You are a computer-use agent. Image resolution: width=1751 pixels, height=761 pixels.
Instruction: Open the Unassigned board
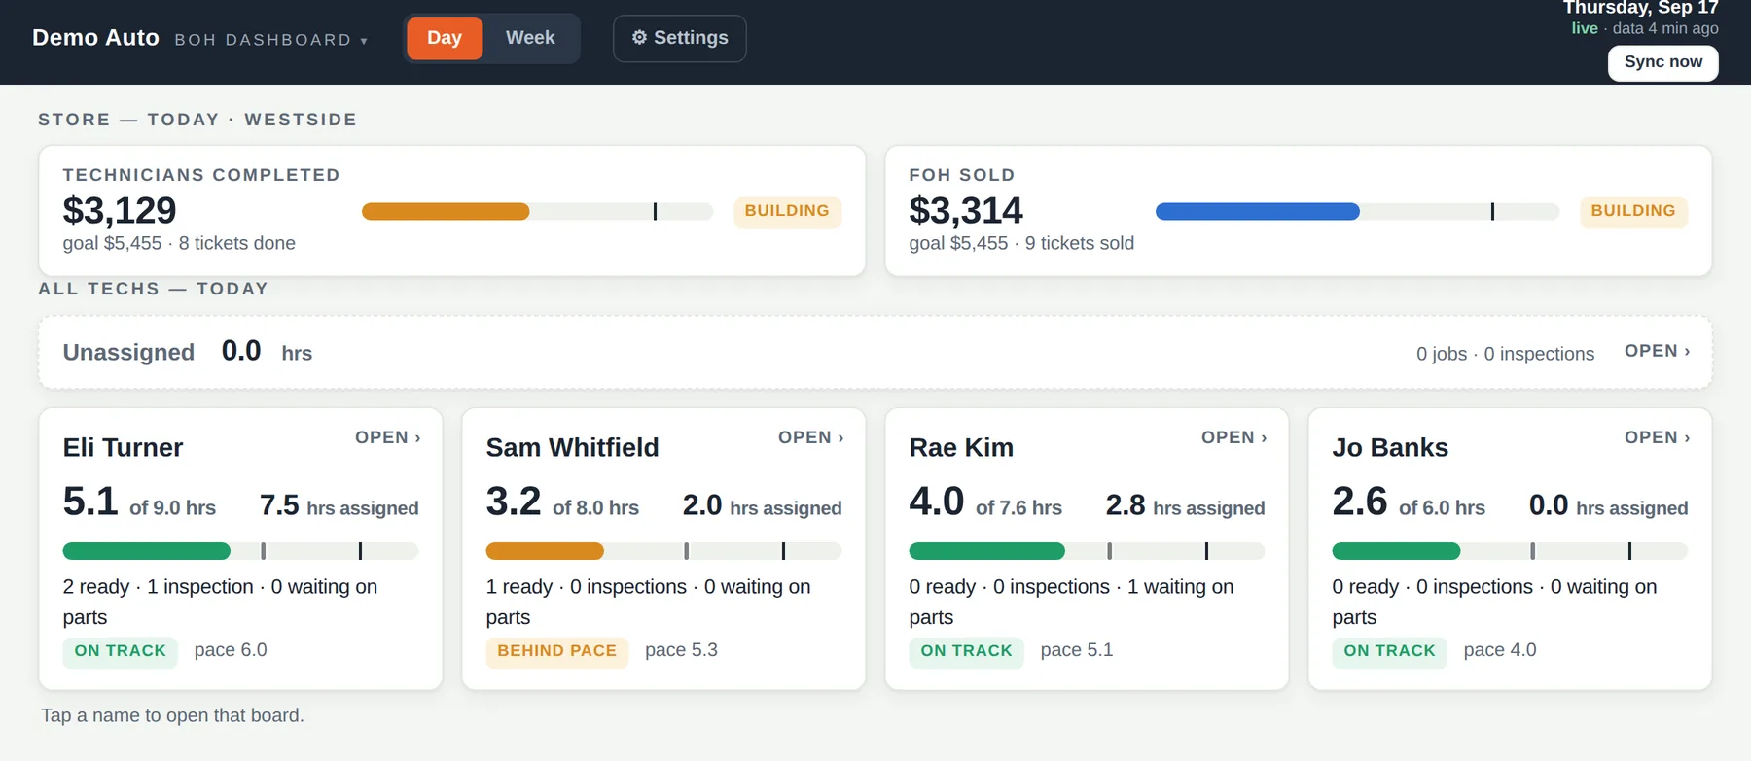pos(1658,351)
